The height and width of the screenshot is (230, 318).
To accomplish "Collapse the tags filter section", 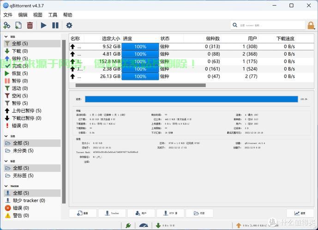I will (x=6, y=161).
